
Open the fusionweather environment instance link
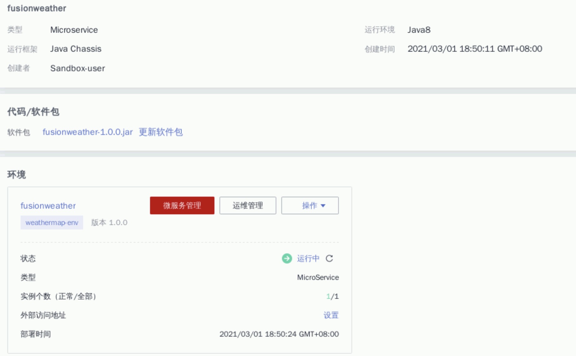(x=48, y=206)
